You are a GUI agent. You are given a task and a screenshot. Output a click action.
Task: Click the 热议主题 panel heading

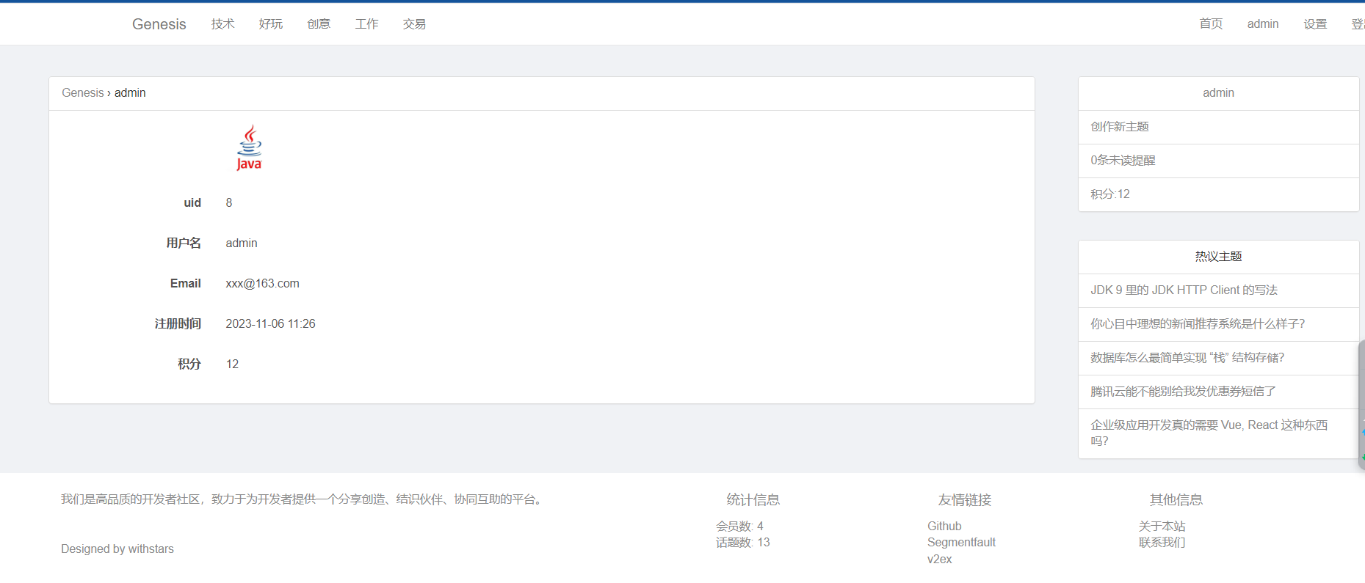click(1218, 257)
